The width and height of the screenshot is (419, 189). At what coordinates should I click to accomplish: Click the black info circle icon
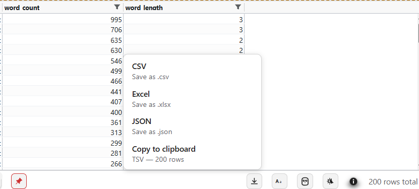pos(353,181)
